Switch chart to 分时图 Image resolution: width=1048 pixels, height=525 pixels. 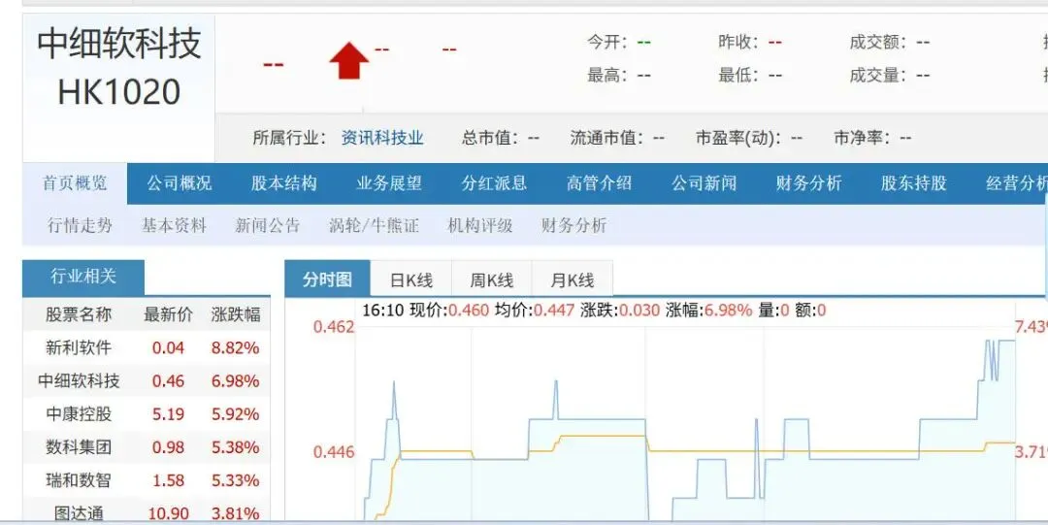point(328,279)
